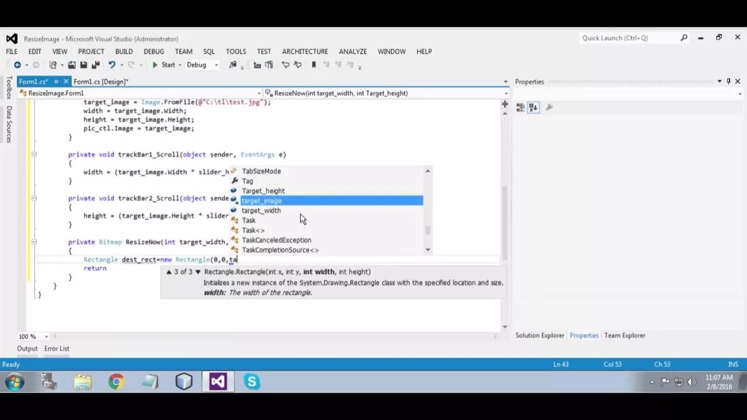Open the Start button dropdown arrow

click(x=180, y=65)
